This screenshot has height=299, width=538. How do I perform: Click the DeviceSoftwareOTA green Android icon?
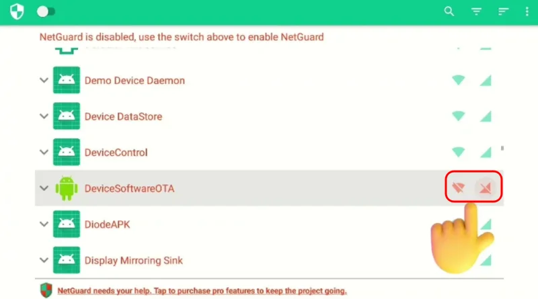tap(66, 188)
